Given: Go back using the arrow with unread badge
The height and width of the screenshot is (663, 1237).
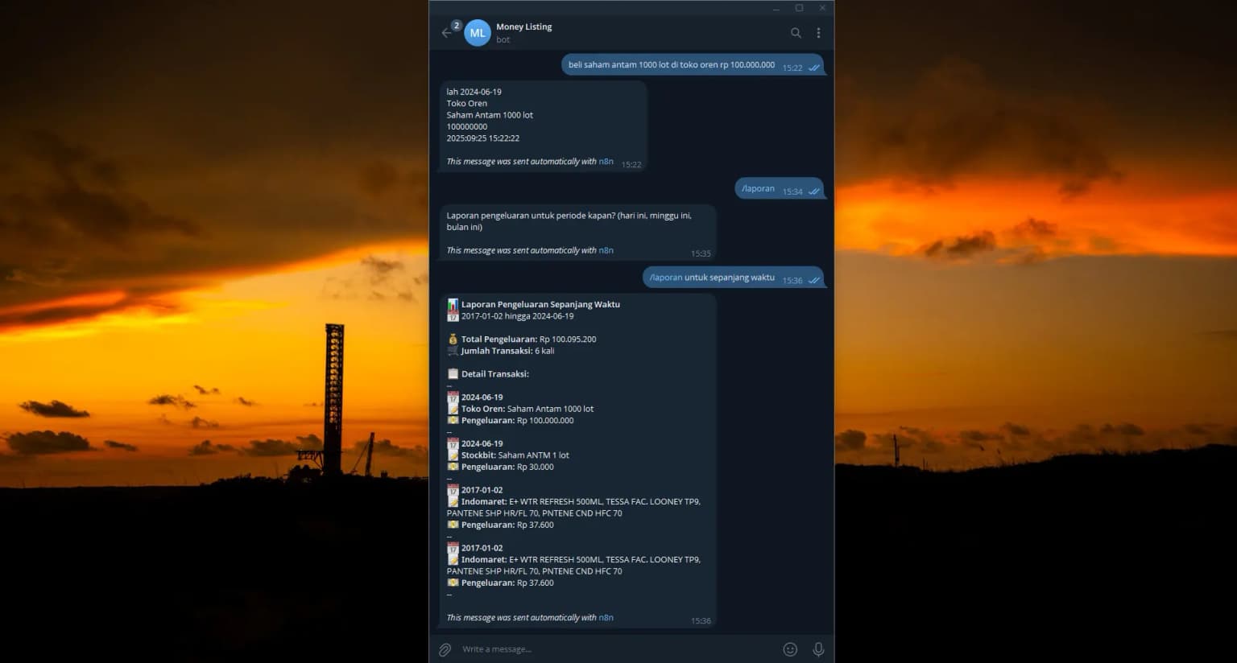Looking at the screenshot, I should point(448,32).
